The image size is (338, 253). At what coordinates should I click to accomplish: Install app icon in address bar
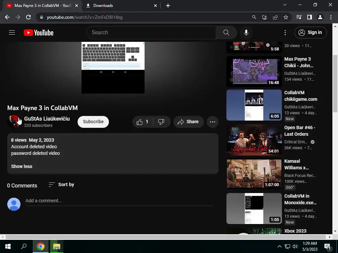coord(265,17)
